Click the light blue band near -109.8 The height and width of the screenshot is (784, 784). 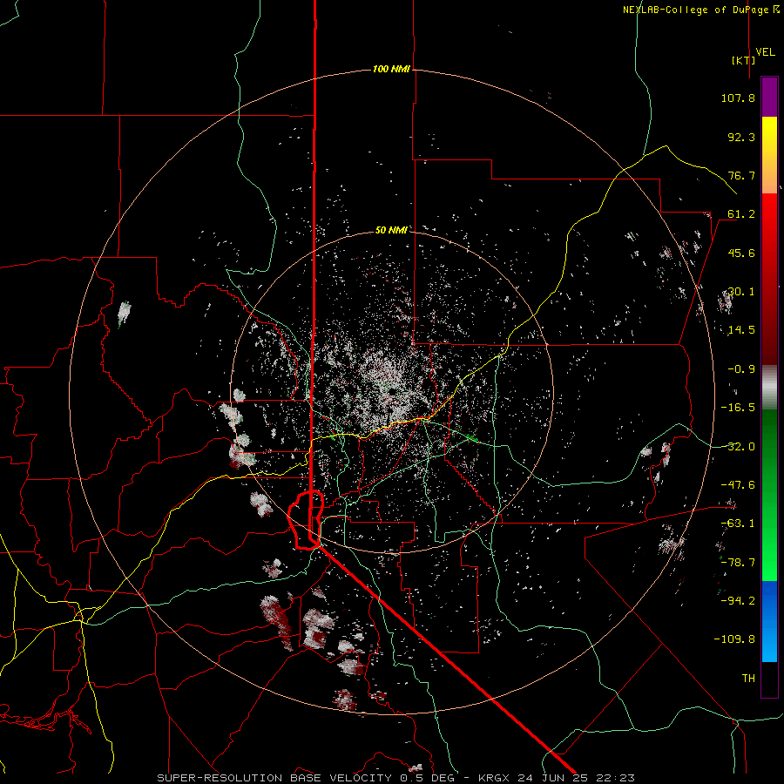pyautogui.click(x=769, y=643)
